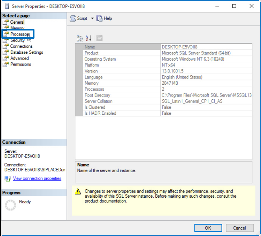Select the Database Settings page
261x236 pixels.
tap(27, 52)
